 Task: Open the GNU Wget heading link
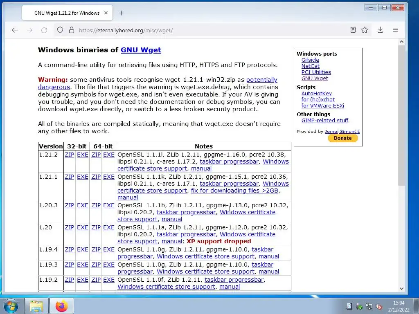click(x=141, y=50)
